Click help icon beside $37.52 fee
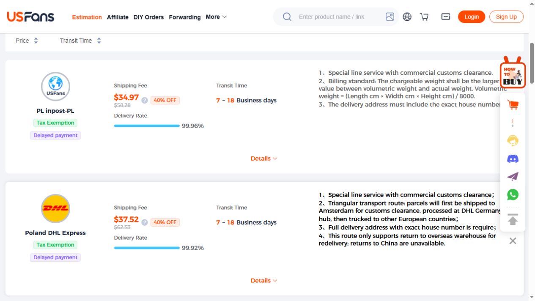535x301 pixels. point(145,222)
